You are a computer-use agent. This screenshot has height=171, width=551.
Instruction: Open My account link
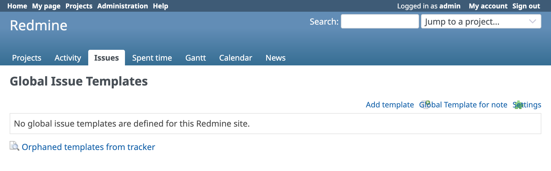click(488, 6)
